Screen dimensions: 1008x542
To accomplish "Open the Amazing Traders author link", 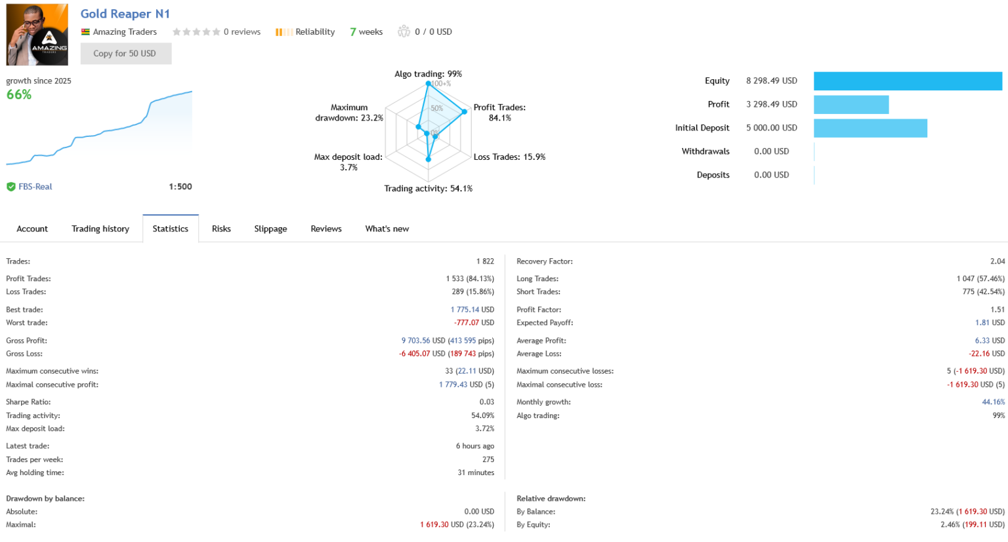I will [125, 32].
